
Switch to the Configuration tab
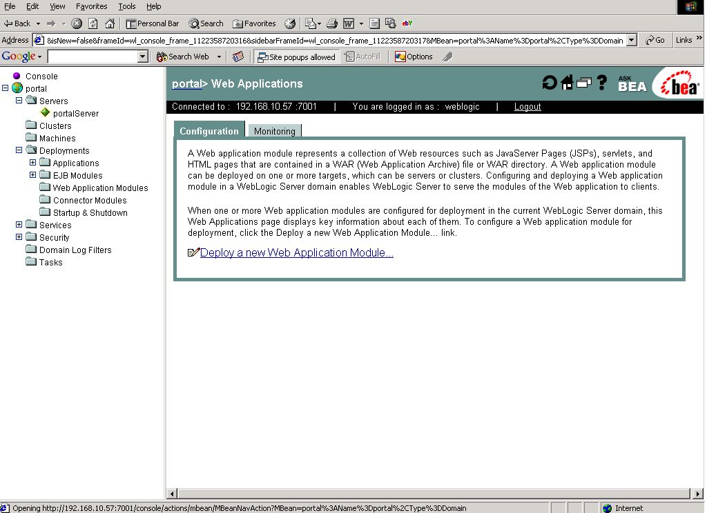[x=209, y=130]
